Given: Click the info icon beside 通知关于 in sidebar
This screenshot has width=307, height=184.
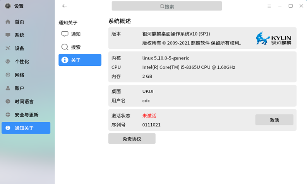Looking at the screenshot, I should click(x=8, y=128).
